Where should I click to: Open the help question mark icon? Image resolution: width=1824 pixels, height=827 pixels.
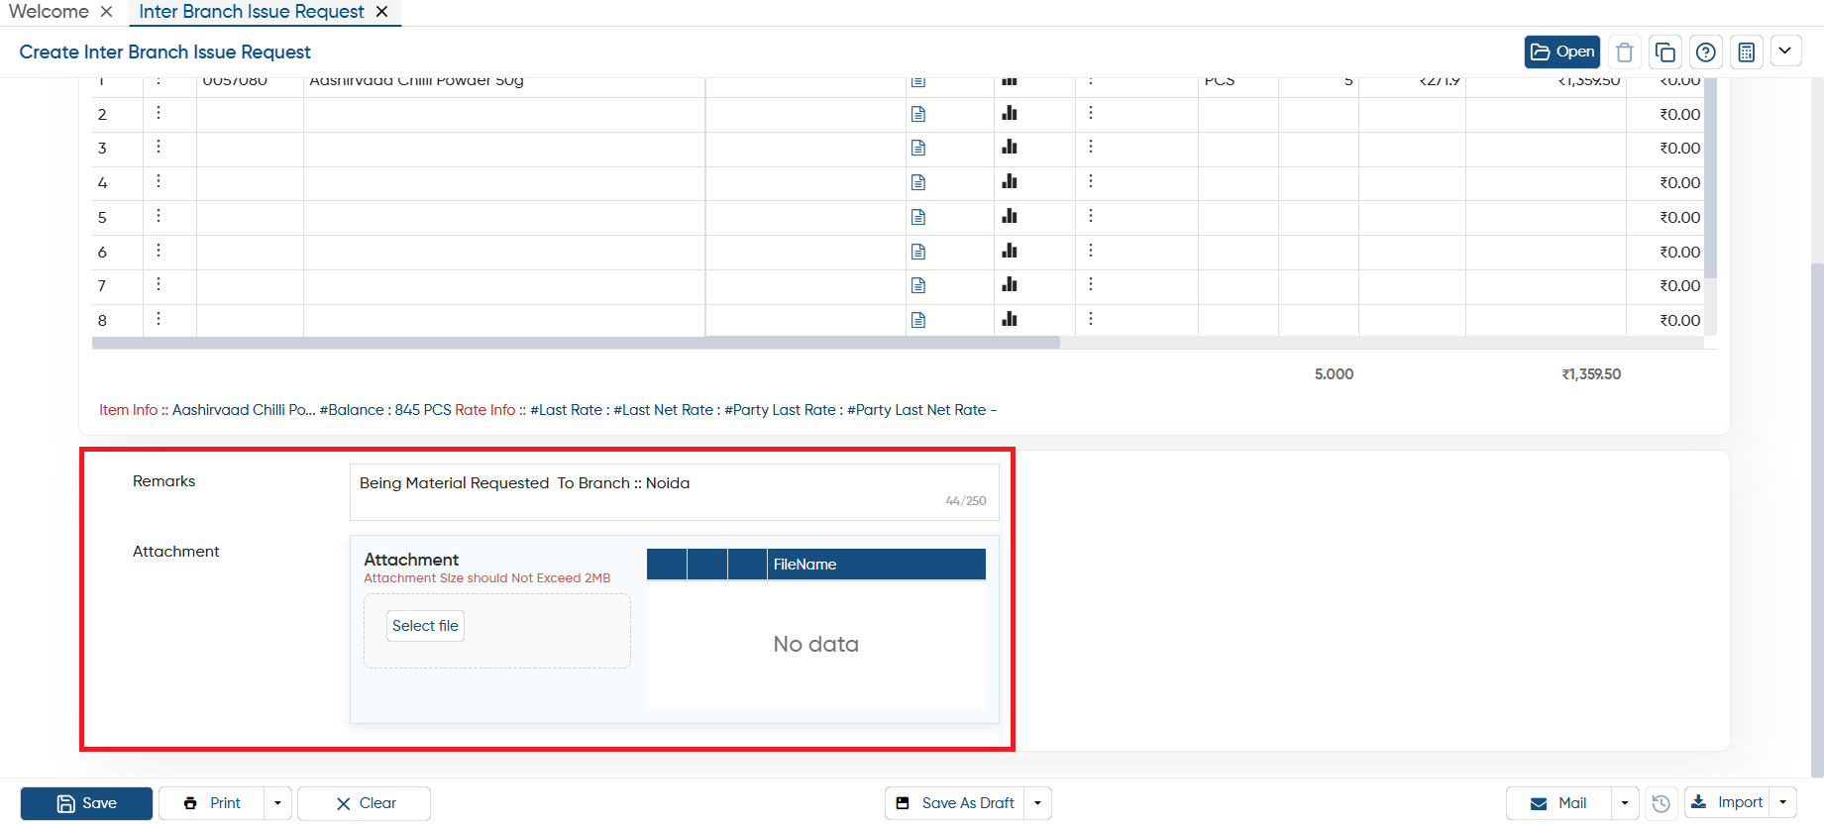[x=1705, y=52]
